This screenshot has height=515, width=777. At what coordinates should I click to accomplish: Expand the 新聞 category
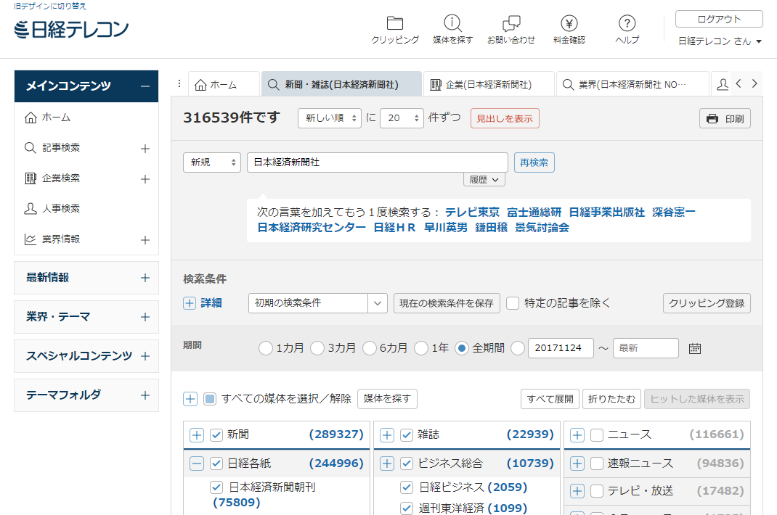(197, 434)
